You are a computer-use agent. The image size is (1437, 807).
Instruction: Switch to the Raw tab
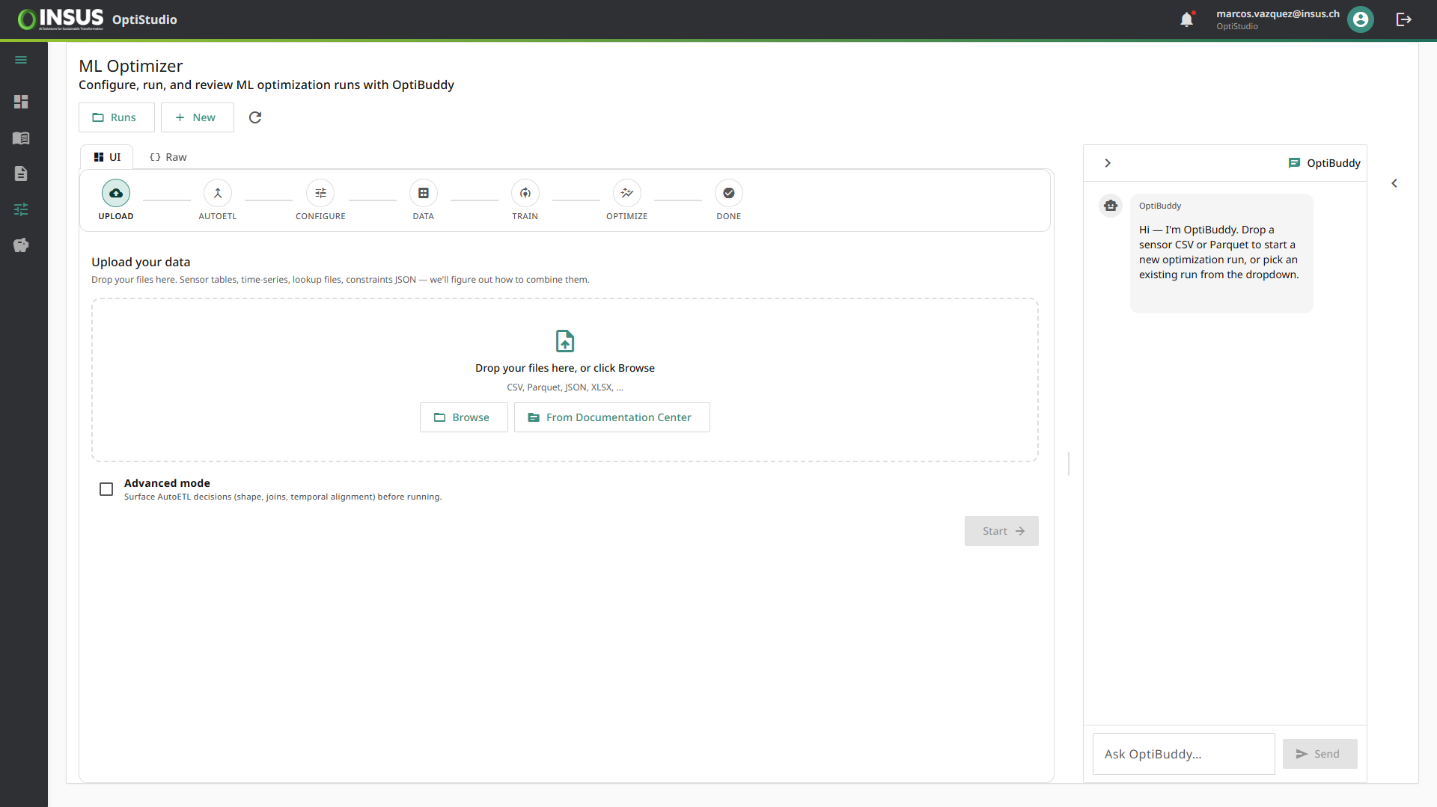(x=168, y=157)
